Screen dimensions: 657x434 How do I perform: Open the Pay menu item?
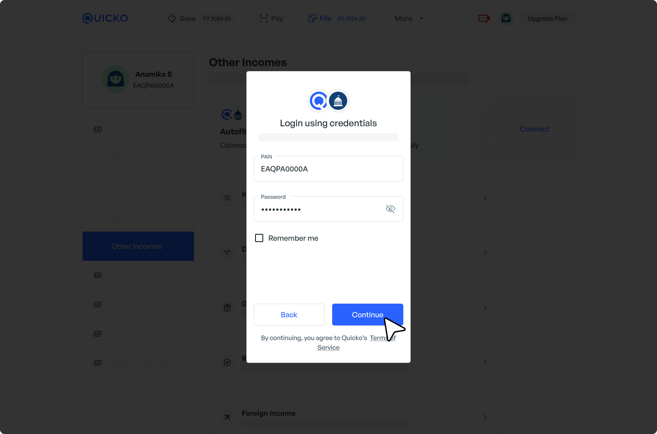coord(271,18)
